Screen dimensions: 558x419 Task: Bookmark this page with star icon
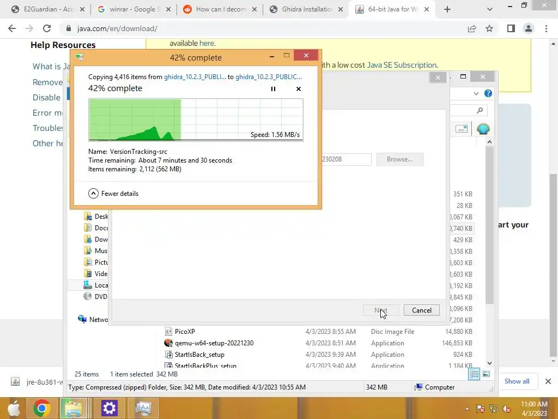pos(489,28)
